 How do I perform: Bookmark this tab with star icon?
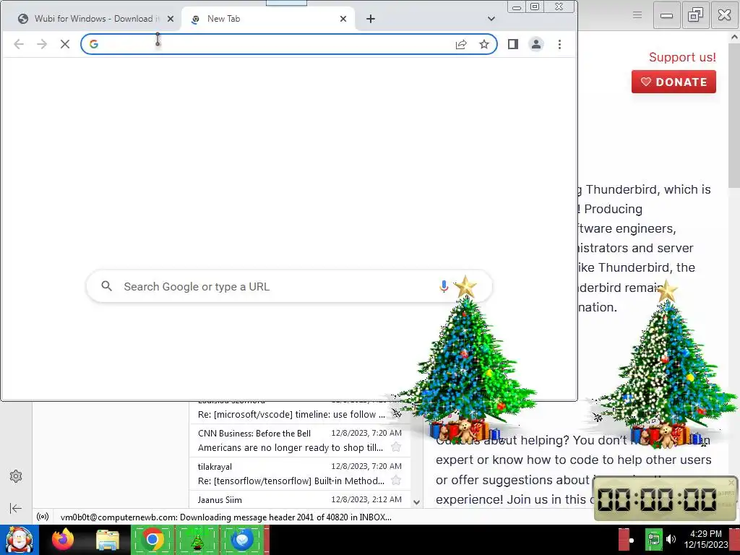point(483,44)
